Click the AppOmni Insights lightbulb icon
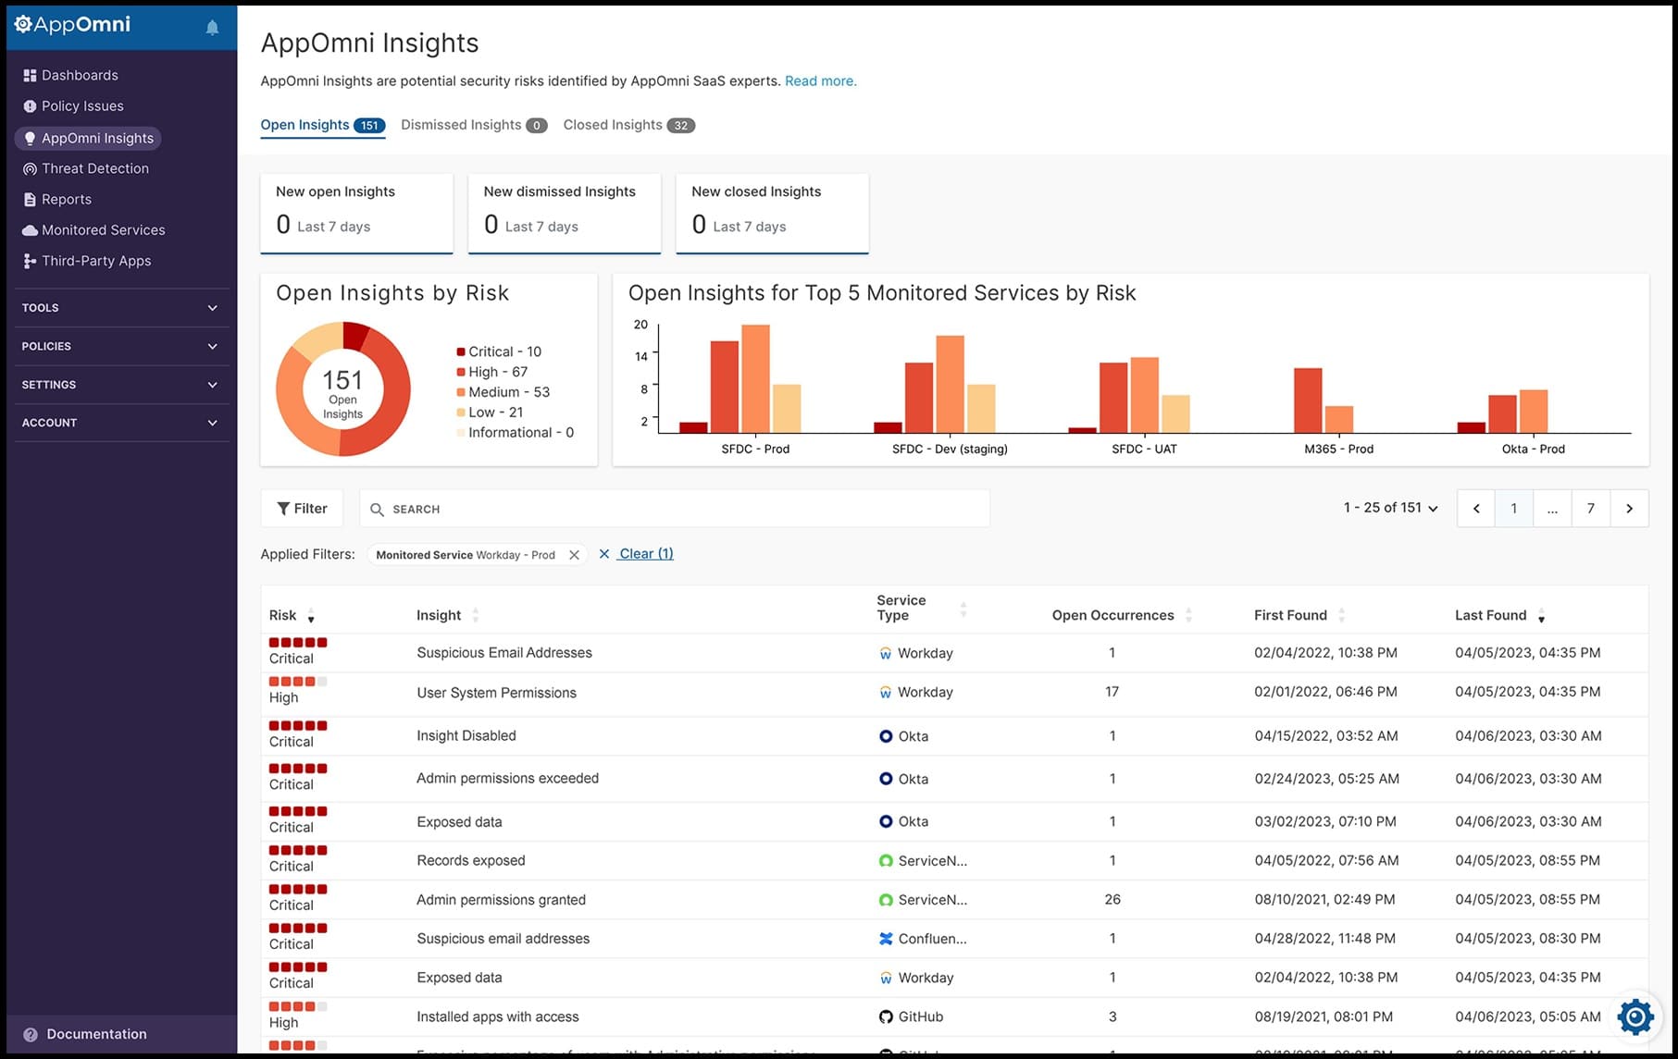 click(30, 139)
